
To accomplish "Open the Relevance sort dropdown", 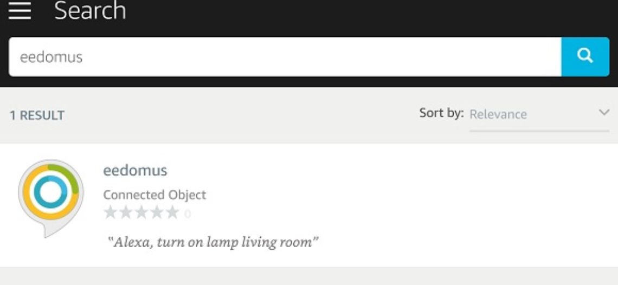I will pyautogui.click(x=539, y=115).
